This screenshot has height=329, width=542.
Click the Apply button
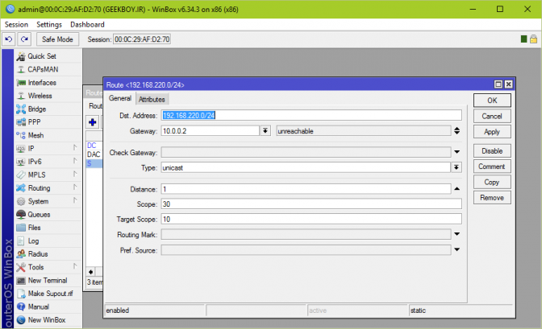(492, 132)
